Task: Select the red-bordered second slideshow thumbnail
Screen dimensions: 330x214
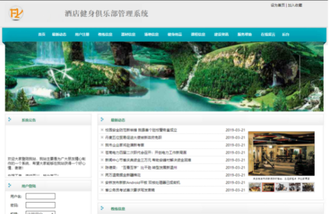Action: [268, 187]
